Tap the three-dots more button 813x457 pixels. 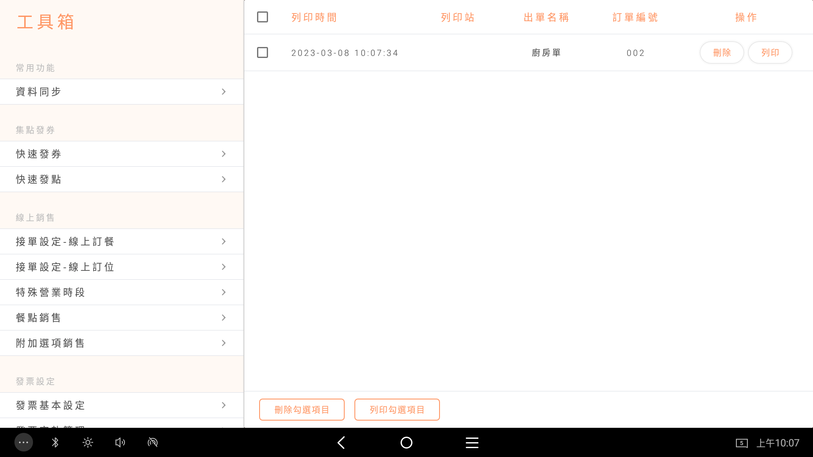coord(24,443)
